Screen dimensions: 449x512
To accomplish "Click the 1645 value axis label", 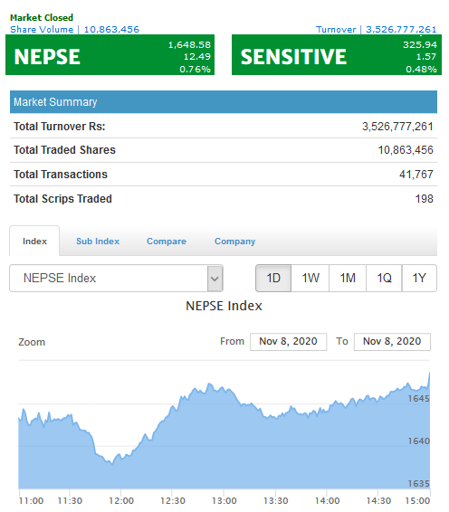I will 418,399.
